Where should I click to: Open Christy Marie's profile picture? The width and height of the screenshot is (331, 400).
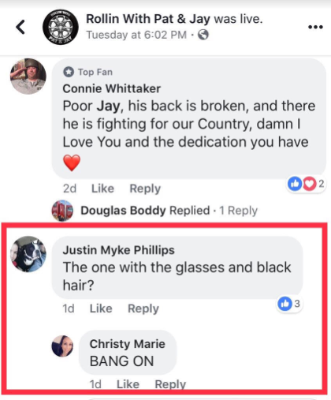point(62,346)
